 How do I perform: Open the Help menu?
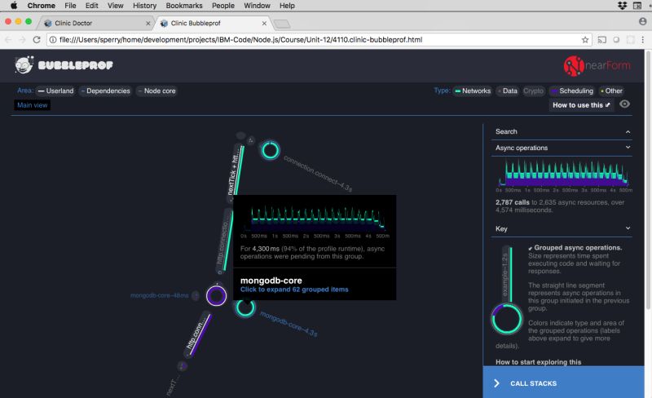pos(287,6)
